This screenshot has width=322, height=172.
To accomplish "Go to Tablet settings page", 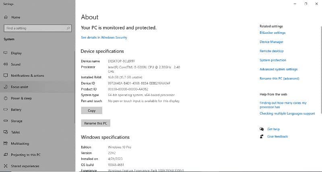I will 15,132.
